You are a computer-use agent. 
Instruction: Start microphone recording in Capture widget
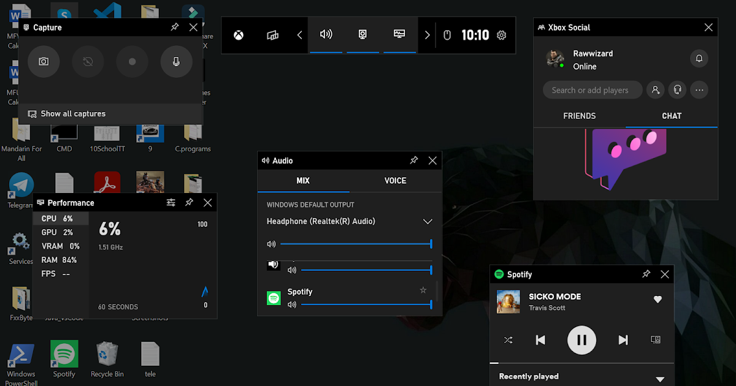(x=176, y=61)
